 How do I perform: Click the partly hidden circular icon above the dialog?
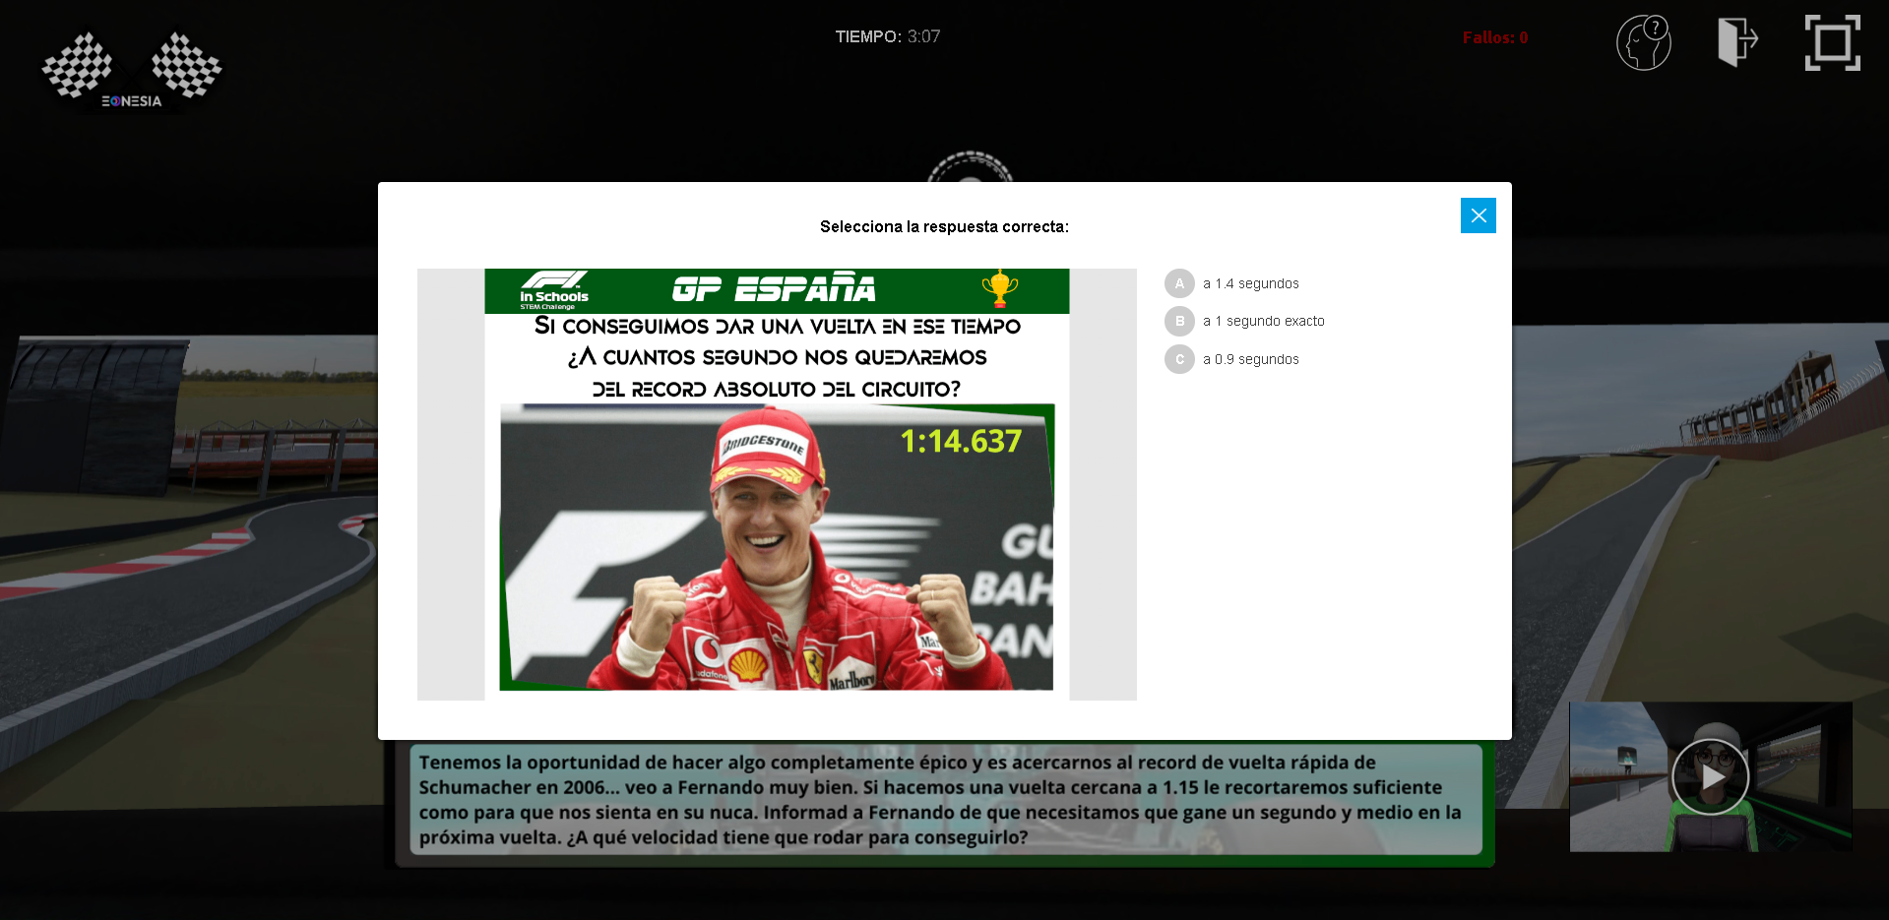pos(970,167)
